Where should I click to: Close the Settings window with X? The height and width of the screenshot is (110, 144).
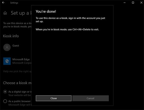tap(141, 3)
